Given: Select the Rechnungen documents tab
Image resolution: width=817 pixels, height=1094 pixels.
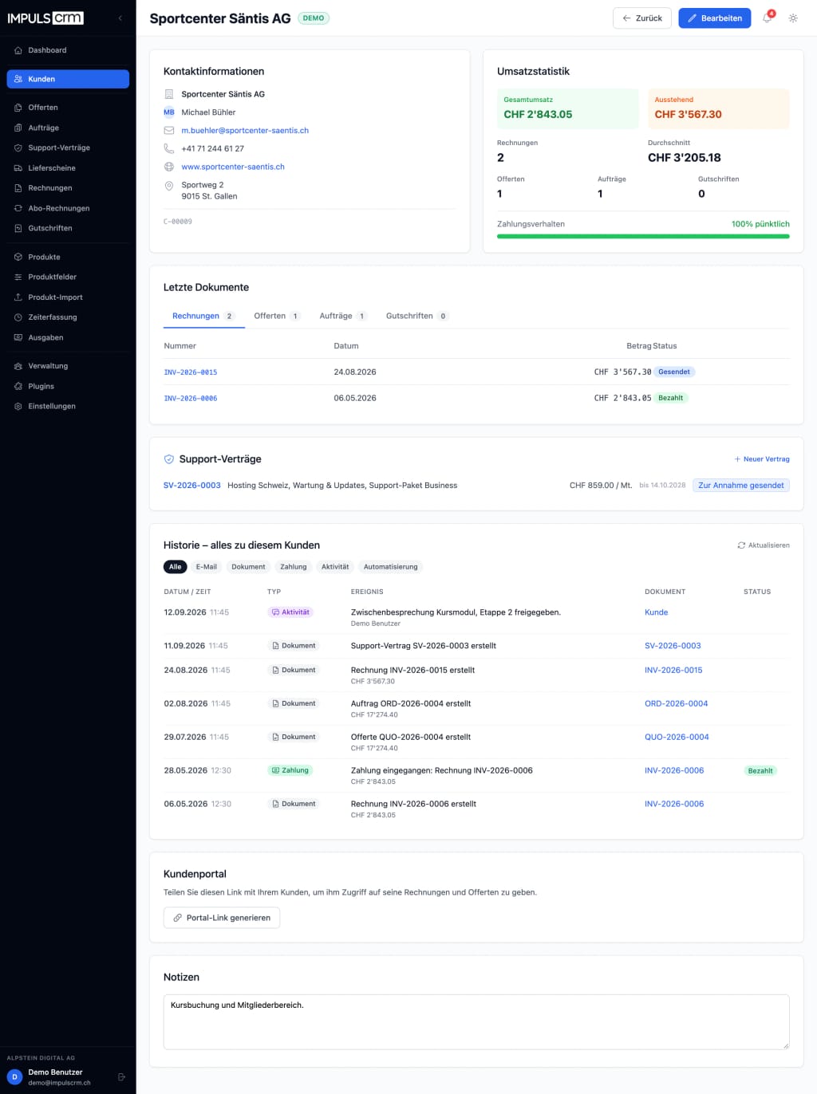Looking at the screenshot, I should [x=203, y=316].
